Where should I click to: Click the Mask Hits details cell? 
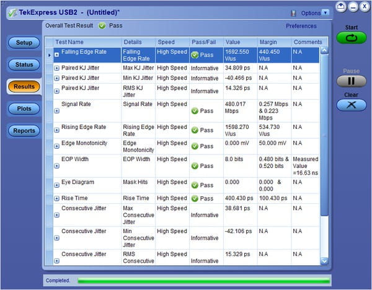(138, 185)
